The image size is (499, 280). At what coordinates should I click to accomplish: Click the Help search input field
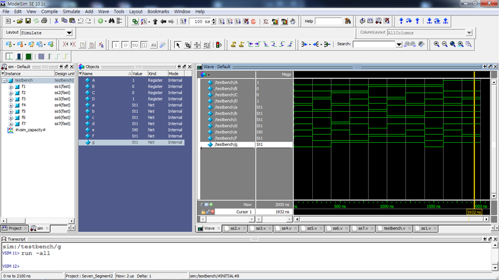[x=329, y=22]
